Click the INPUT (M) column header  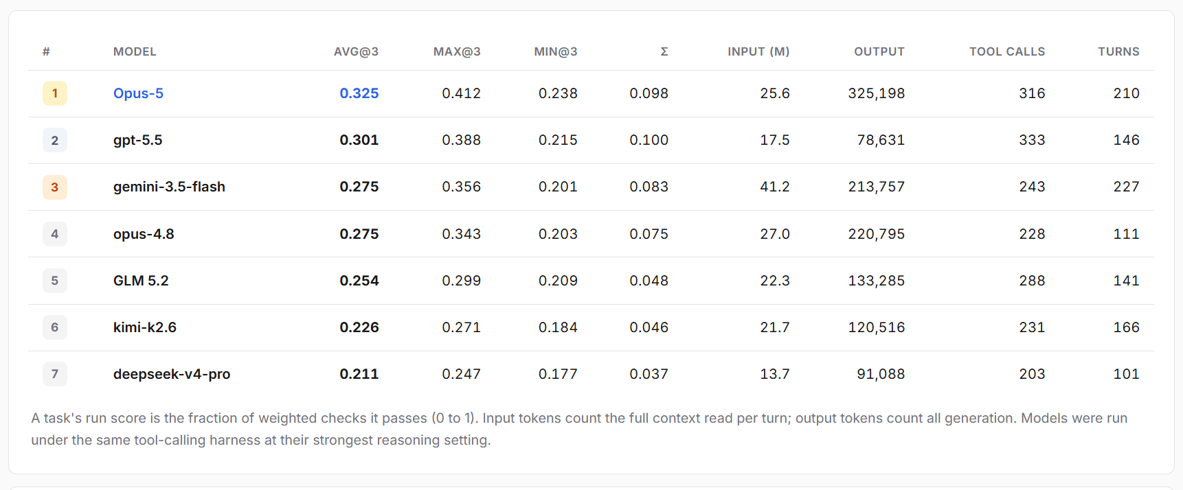758,51
